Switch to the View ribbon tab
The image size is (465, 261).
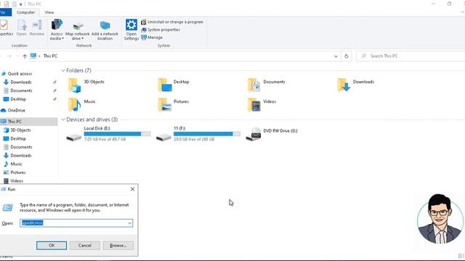click(x=49, y=12)
